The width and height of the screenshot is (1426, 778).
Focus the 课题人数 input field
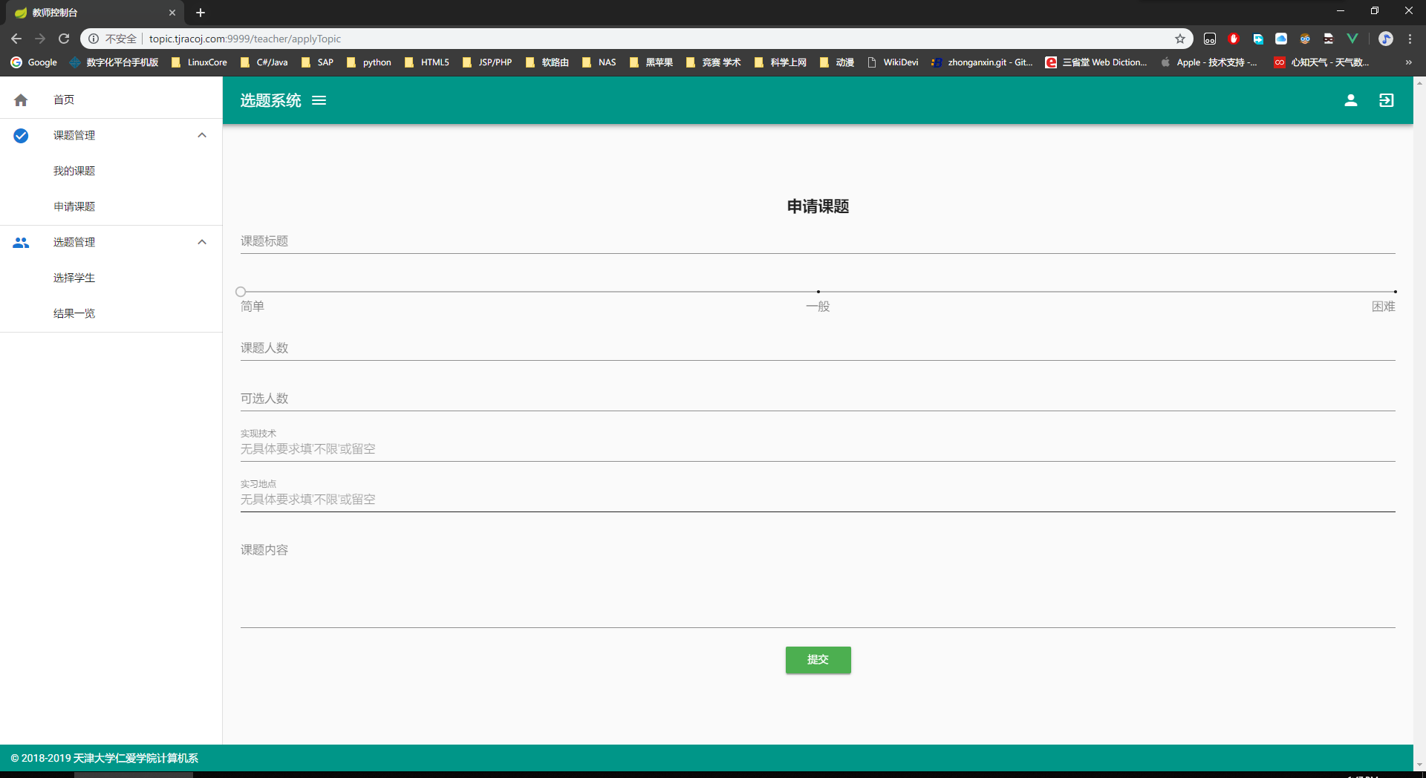click(x=818, y=348)
